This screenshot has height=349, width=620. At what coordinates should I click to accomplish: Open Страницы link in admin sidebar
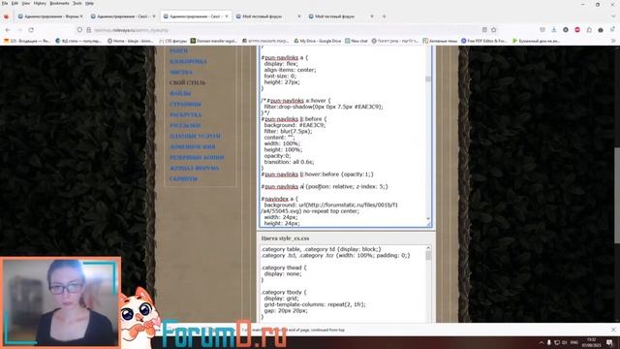(x=185, y=104)
